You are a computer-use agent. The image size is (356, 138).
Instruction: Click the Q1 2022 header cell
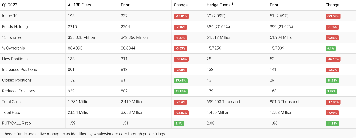pos(10,5)
